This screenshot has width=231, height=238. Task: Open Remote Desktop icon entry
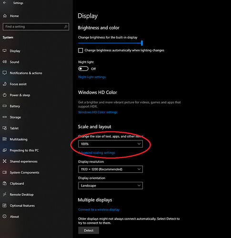coord(5,194)
